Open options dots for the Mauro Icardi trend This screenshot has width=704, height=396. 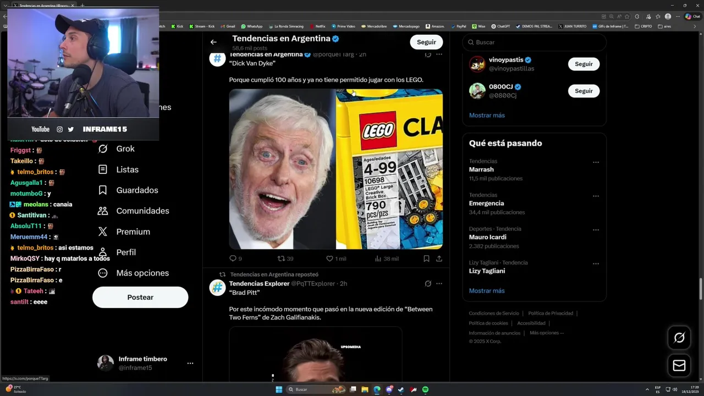[x=596, y=230]
